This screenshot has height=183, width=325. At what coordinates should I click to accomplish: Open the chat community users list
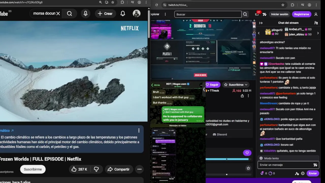(x=316, y=23)
